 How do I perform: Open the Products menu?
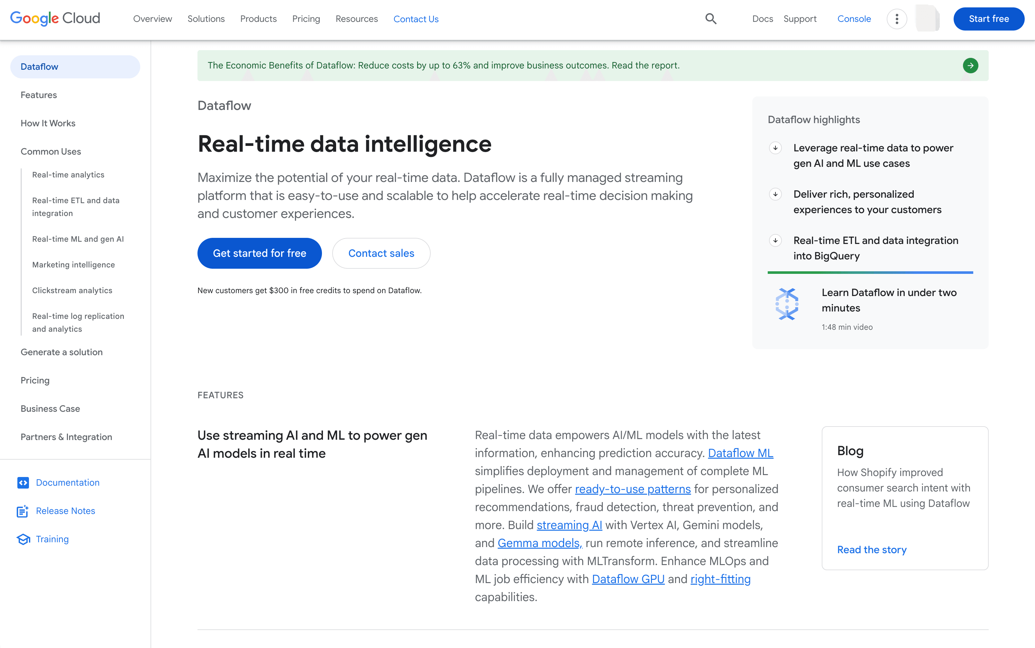(x=259, y=19)
